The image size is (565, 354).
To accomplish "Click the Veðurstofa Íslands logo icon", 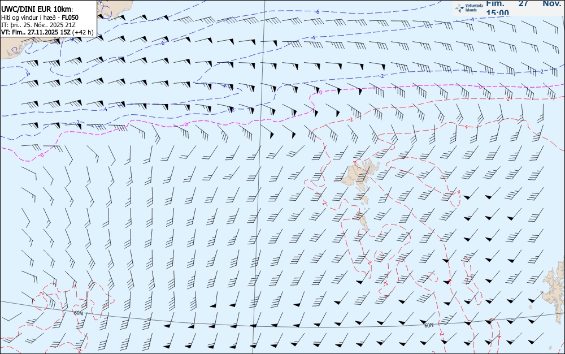I will click(459, 8).
